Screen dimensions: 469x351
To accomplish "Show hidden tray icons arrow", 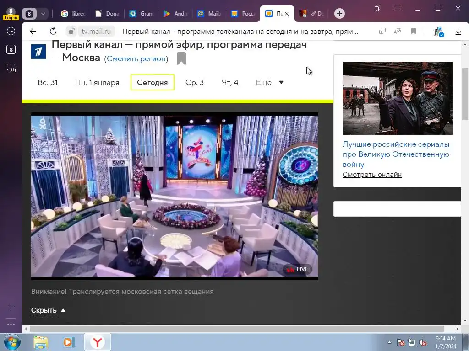I will (x=389, y=342).
